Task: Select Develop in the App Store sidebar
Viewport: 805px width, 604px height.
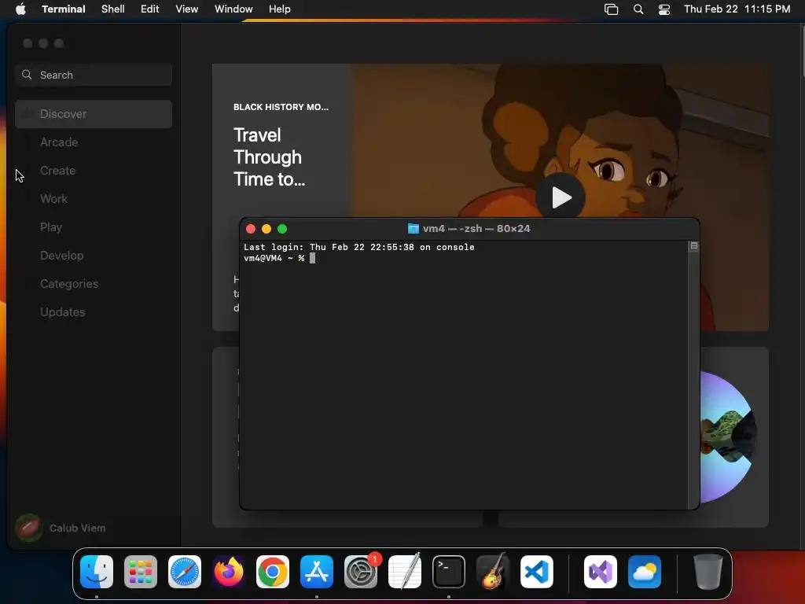Action: point(94,256)
